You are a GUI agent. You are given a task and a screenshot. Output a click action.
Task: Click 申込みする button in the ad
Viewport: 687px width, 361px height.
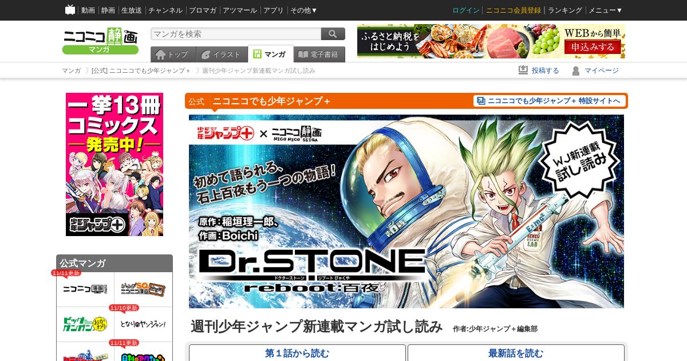(593, 47)
